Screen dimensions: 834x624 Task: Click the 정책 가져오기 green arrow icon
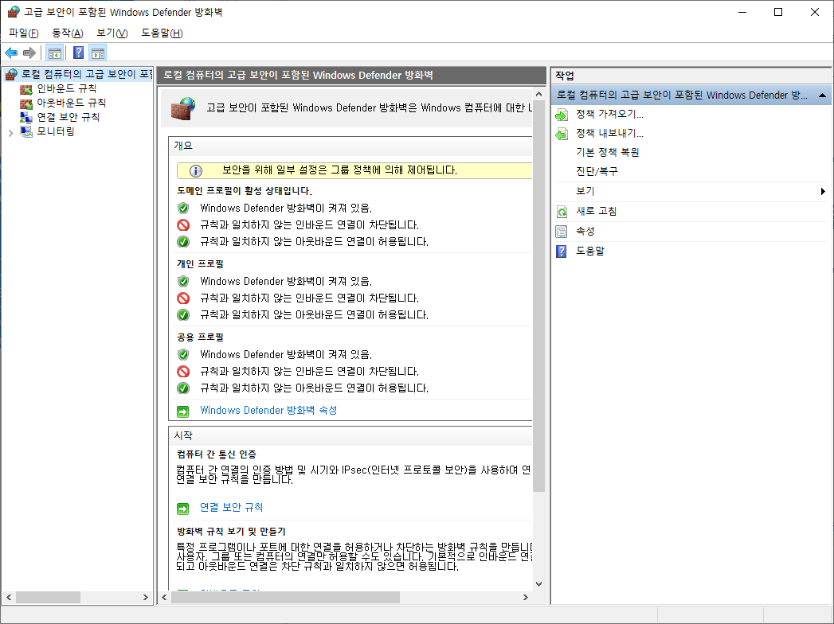pyautogui.click(x=562, y=115)
